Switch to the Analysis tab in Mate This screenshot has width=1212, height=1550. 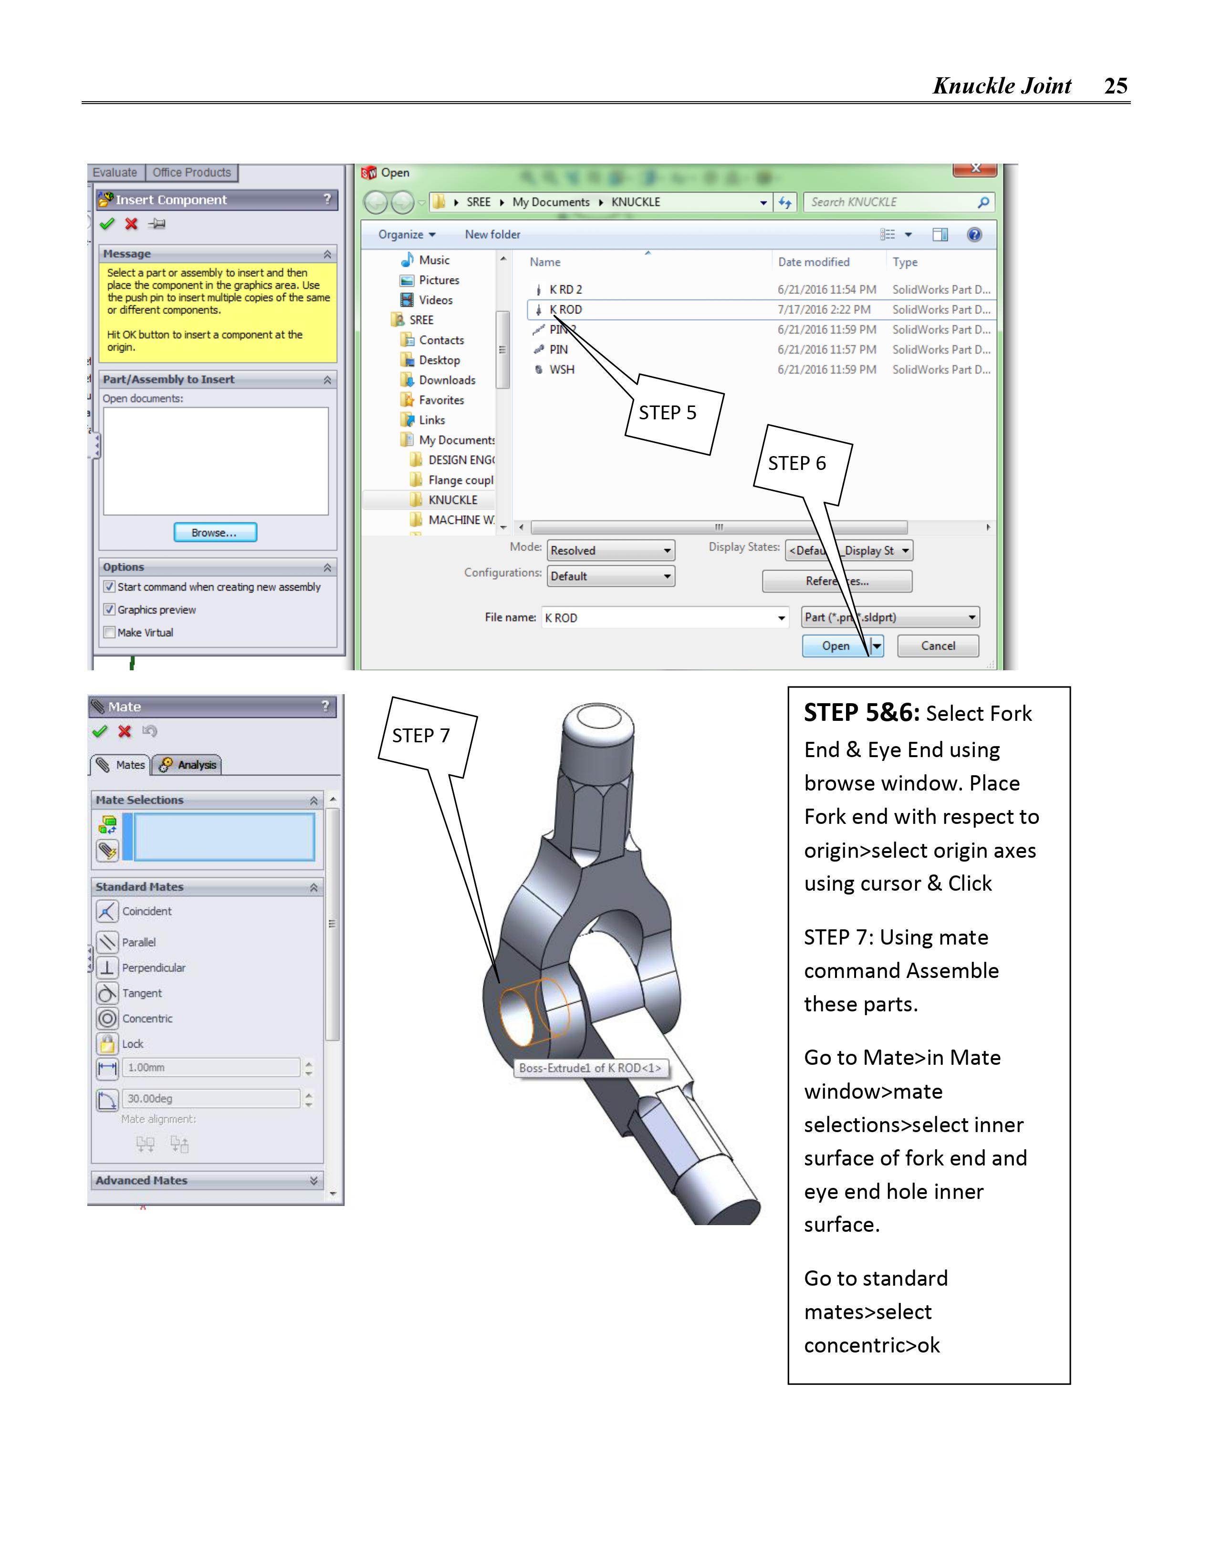click(188, 765)
